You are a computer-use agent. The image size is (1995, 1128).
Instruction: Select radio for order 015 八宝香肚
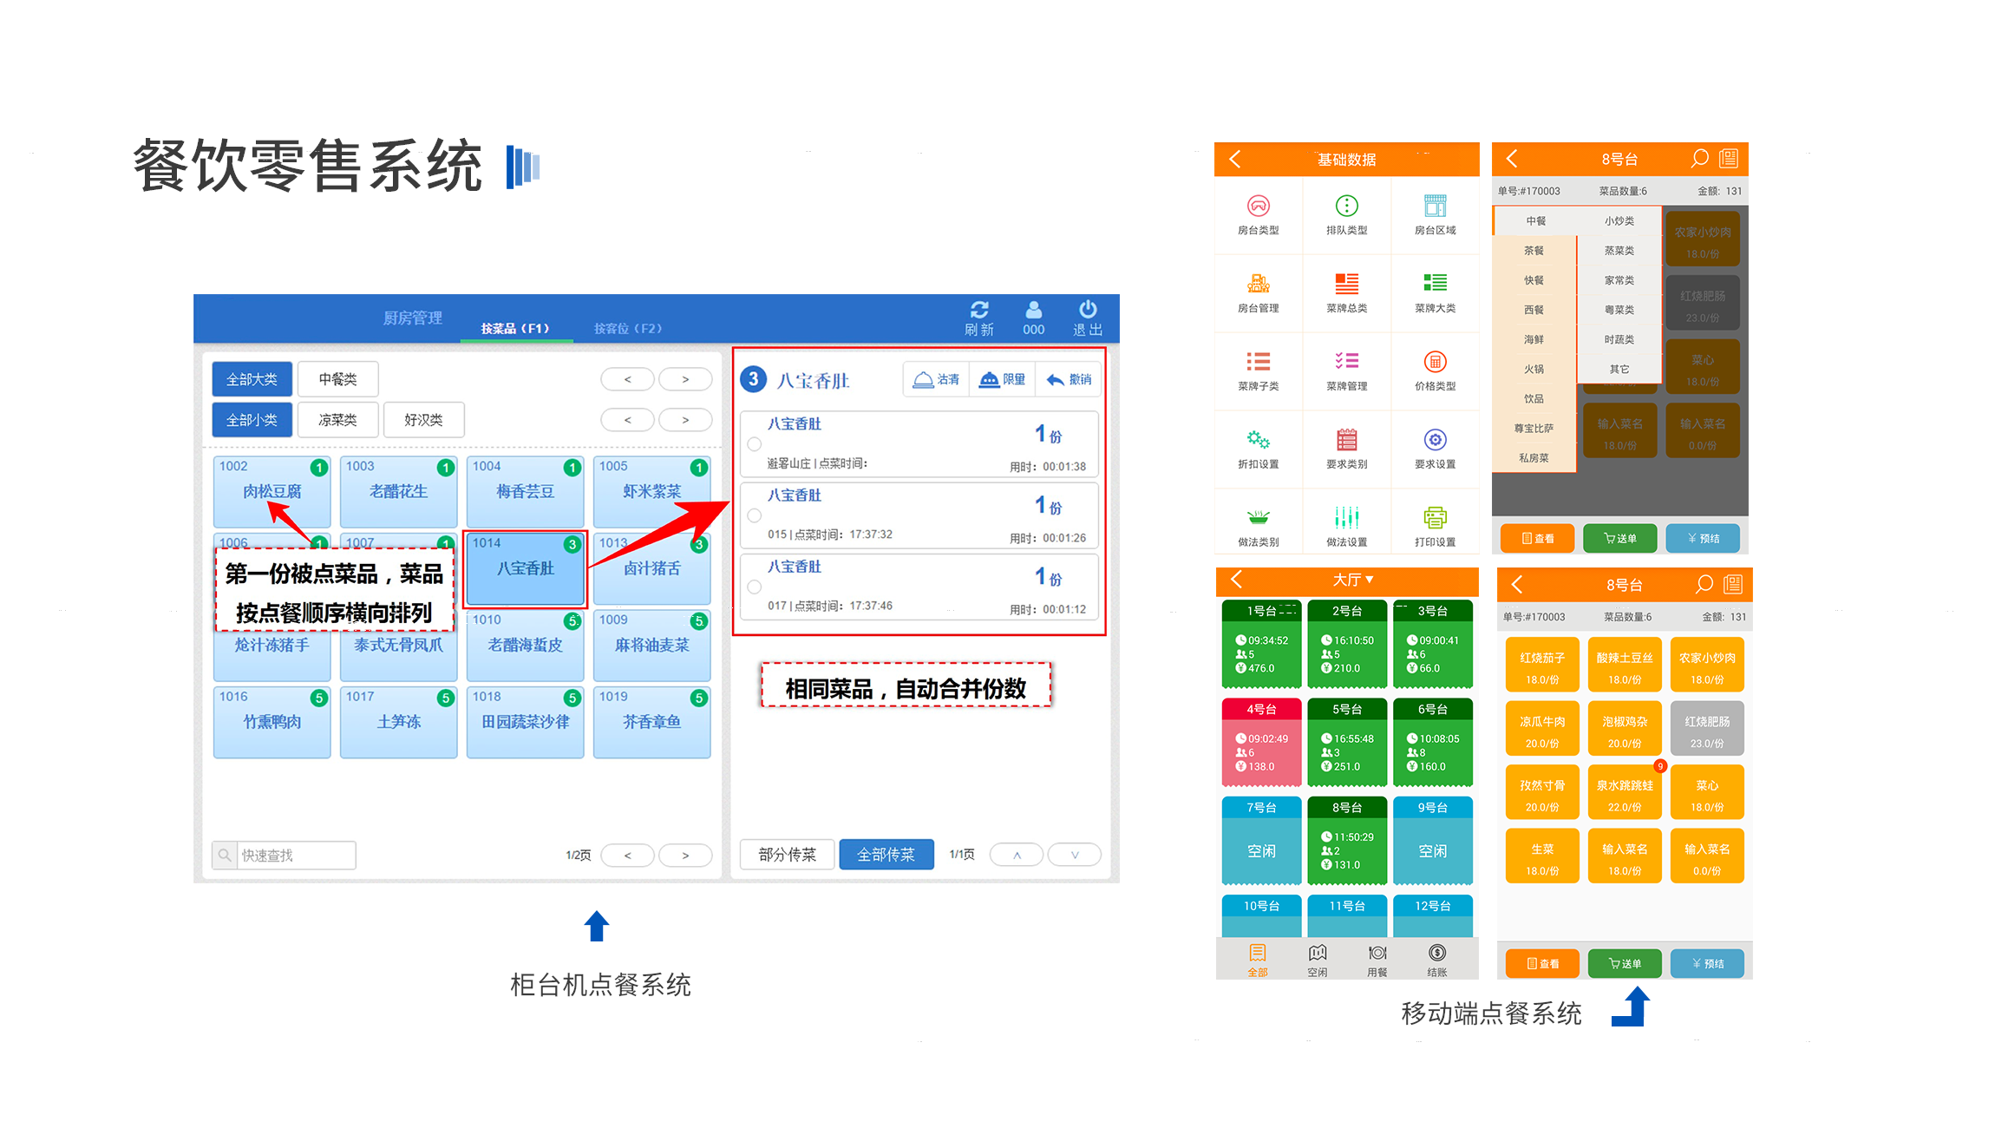tap(755, 515)
